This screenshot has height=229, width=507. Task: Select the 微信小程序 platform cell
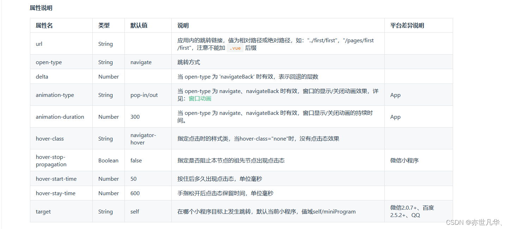point(404,161)
